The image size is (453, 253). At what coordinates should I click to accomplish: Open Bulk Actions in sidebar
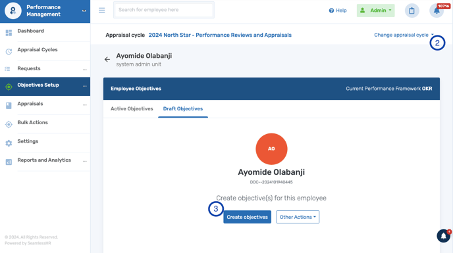pyautogui.click(x=33, y=122)
